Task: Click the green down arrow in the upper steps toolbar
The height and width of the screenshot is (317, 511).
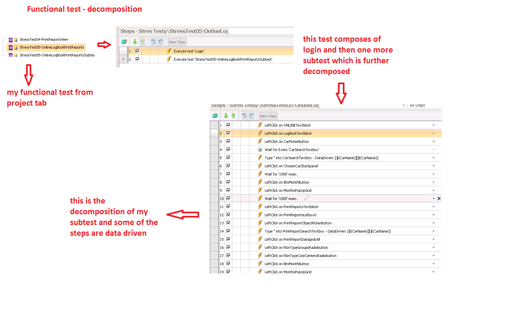Action: 135,42
